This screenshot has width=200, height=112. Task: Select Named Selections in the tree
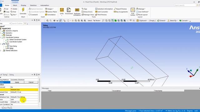[x=11, y=50]
